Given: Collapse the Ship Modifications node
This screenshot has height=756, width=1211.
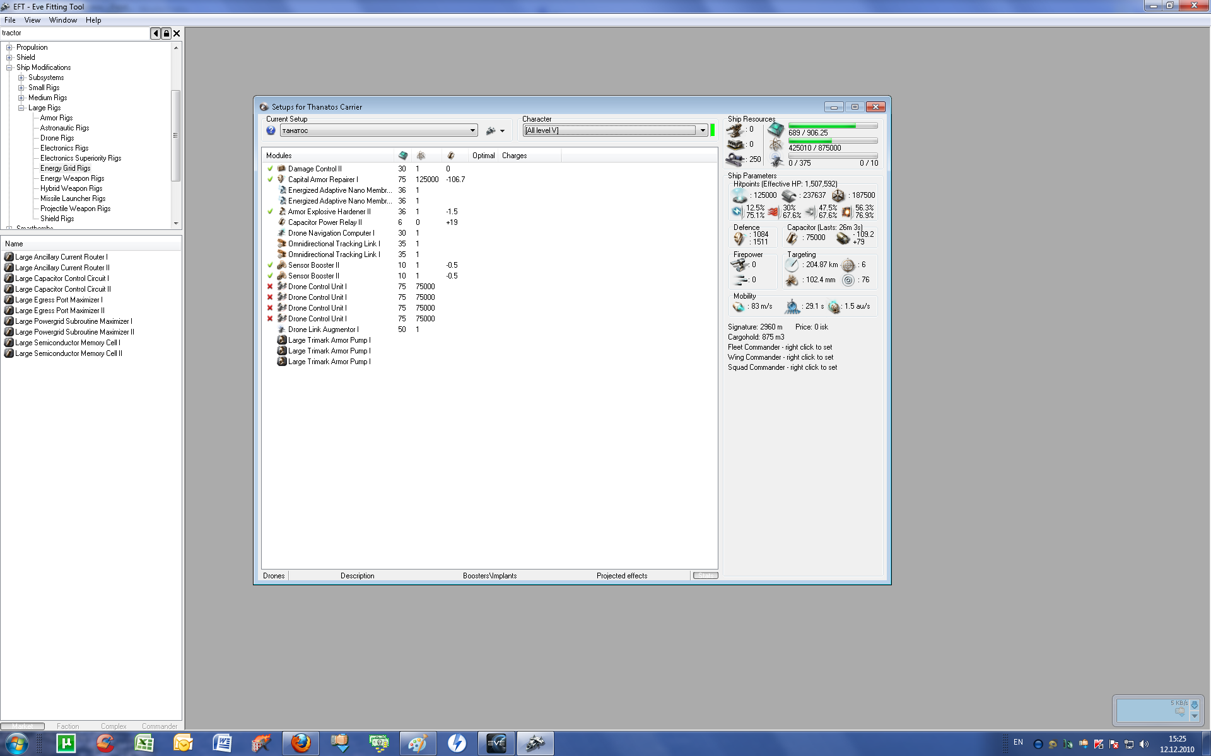Looking at the screenshot, I should click(9, 67).
